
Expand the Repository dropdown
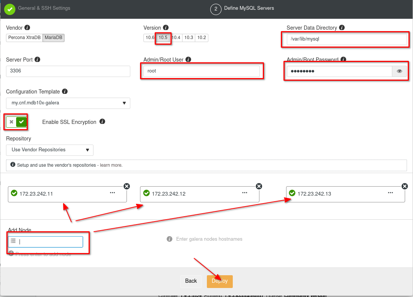50,150
